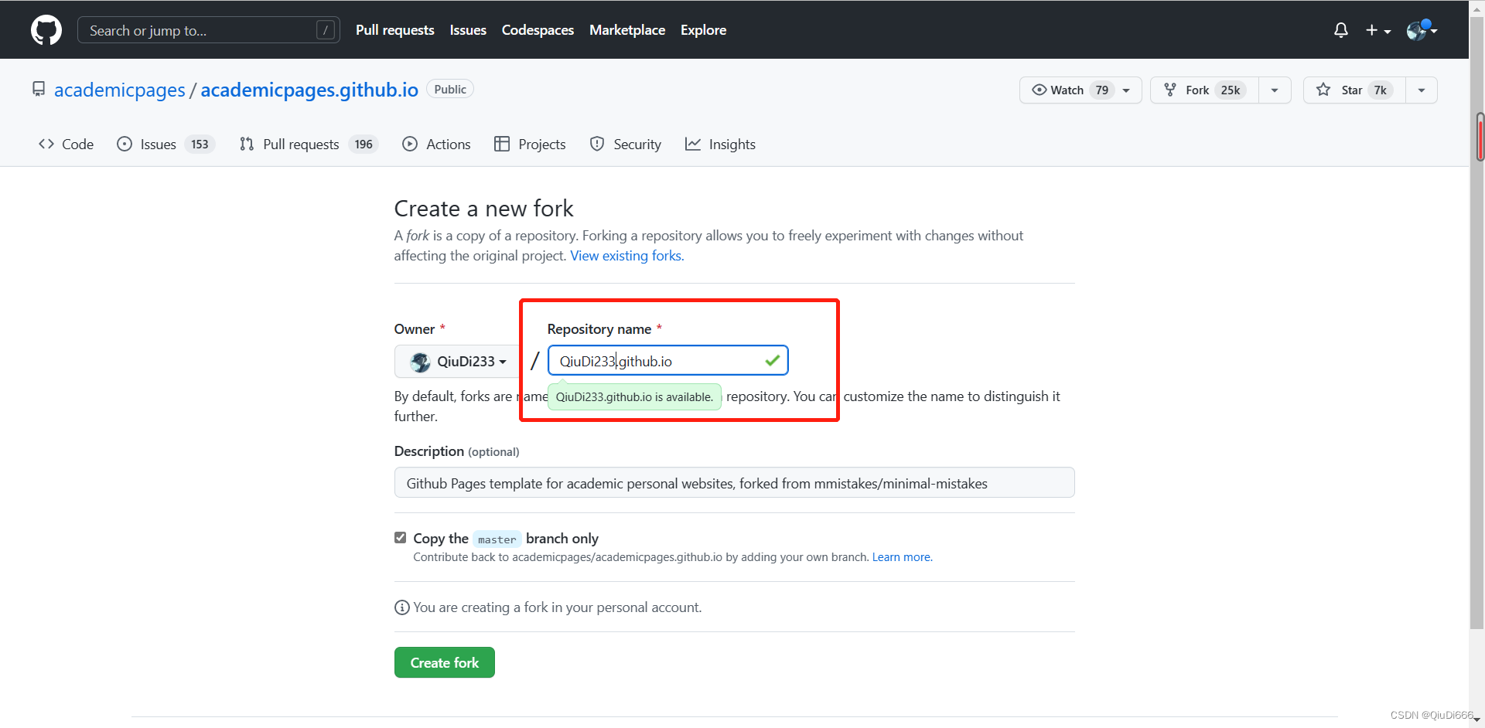The height and width of the screenshot is (728, 1485).
Task: Expand the Fork dropdown arrow
Action: click(x=1275, y=90)
